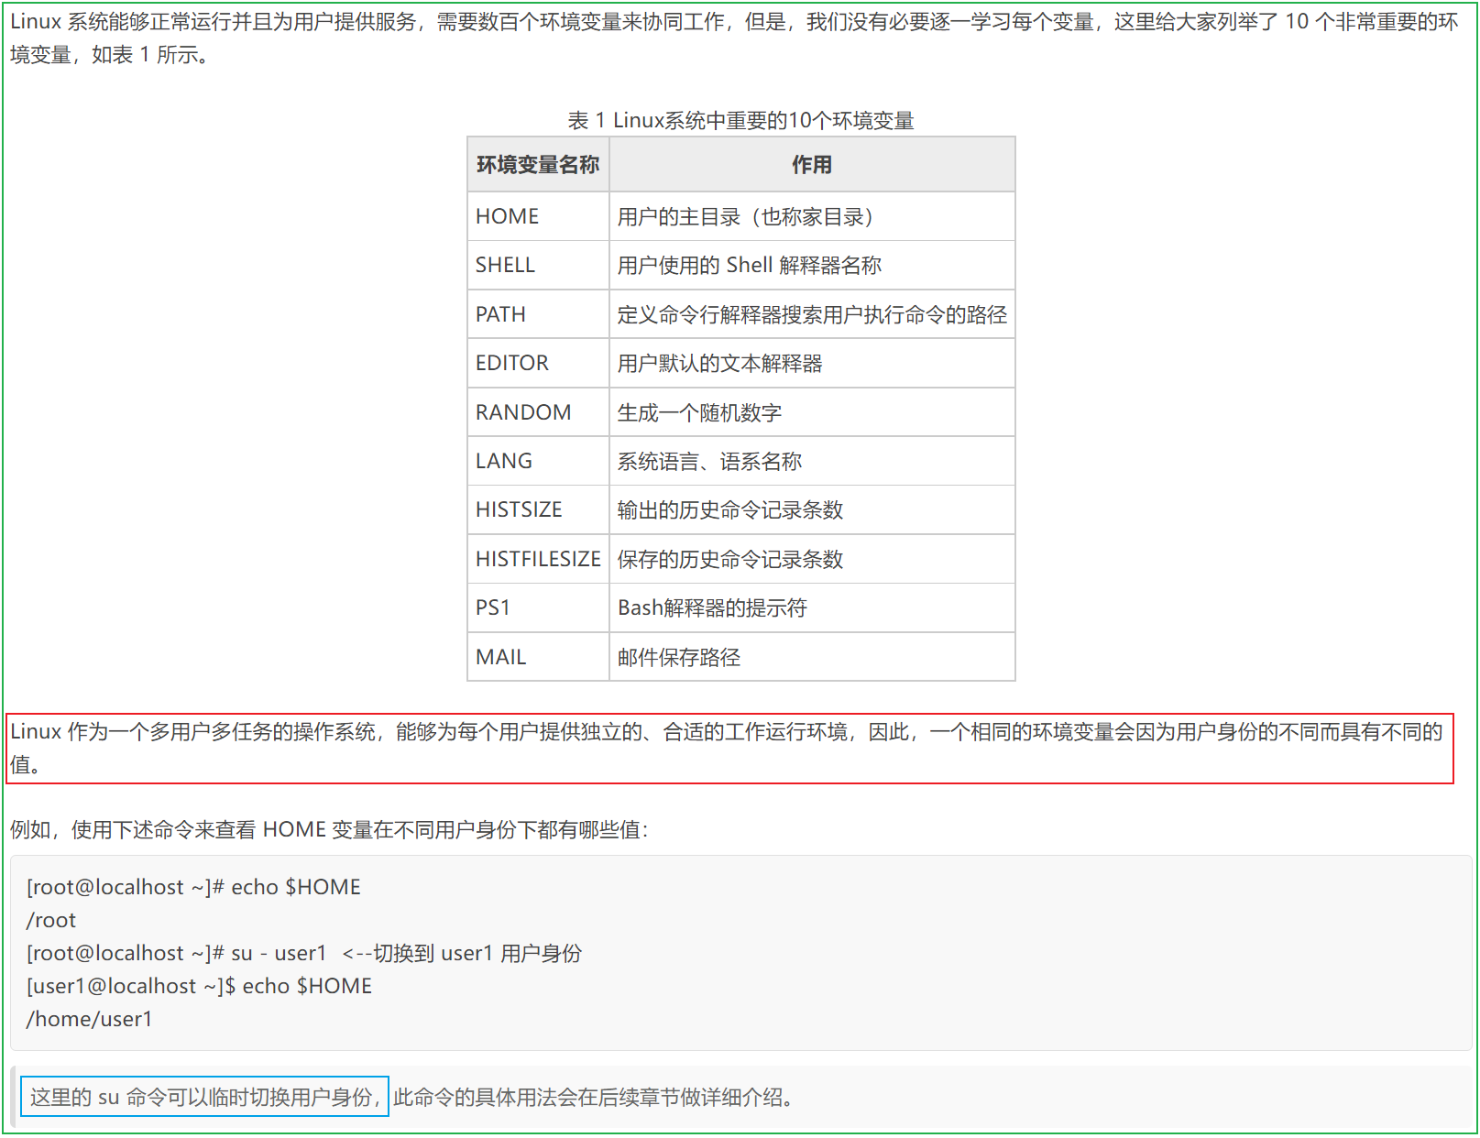Image resolution: width=1480 pixels, height=1138 pixels.
Task: Select the HISTSIZE variable cell
Action: (x=538, y=509)
